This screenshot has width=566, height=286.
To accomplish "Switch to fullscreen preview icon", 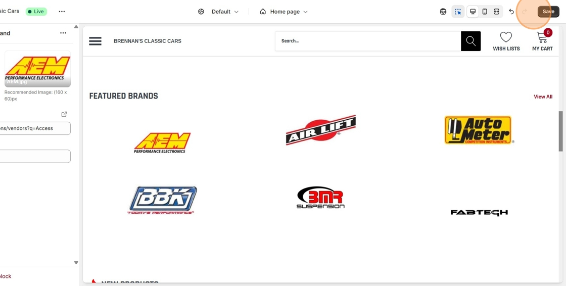I will point(497,12).
